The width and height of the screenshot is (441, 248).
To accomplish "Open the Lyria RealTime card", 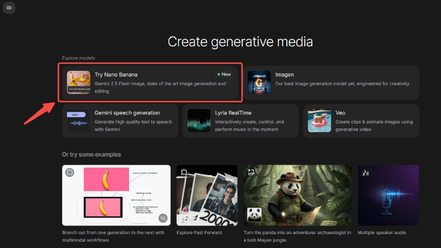I will [240, 121].
